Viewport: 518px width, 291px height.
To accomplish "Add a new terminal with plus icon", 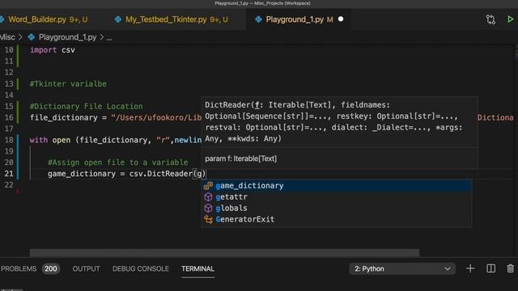I will click(470, 268).
